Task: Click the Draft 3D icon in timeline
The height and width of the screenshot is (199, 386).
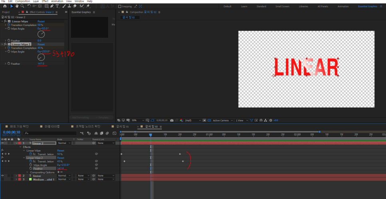Action: coord(89,133)
